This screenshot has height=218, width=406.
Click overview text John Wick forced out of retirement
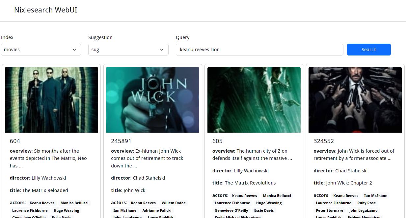(x=354, y=155)
